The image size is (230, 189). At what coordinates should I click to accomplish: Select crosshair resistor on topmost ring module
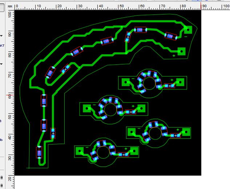[x=170, y=86]
